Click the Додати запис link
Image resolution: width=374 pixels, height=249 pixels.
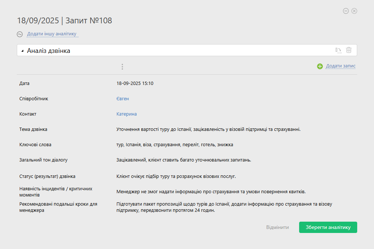[340, 66]
